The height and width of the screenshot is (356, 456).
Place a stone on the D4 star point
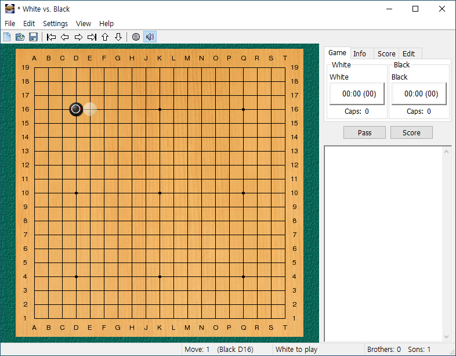(x=76, y=276)
